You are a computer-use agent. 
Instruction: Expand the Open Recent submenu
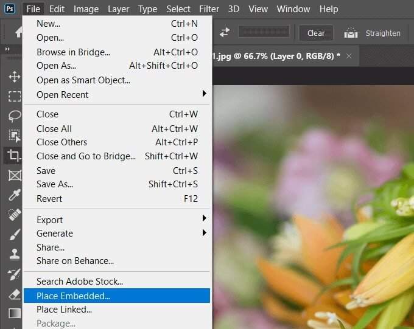[x=117, y=95]
